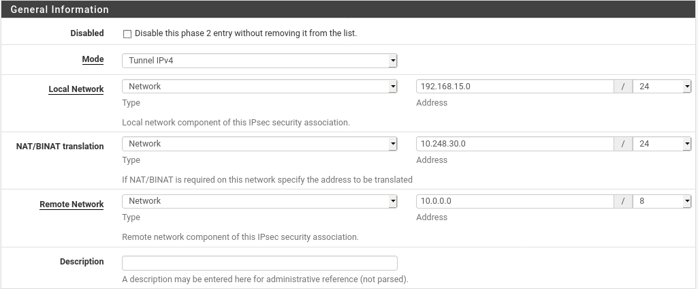Open the Local Network type dropdown

259,87
